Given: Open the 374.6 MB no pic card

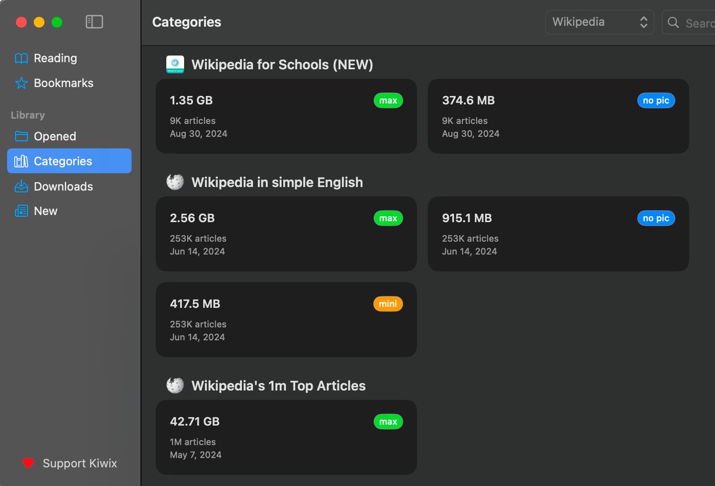Looking at the screenshot, I should pos(558,116).
